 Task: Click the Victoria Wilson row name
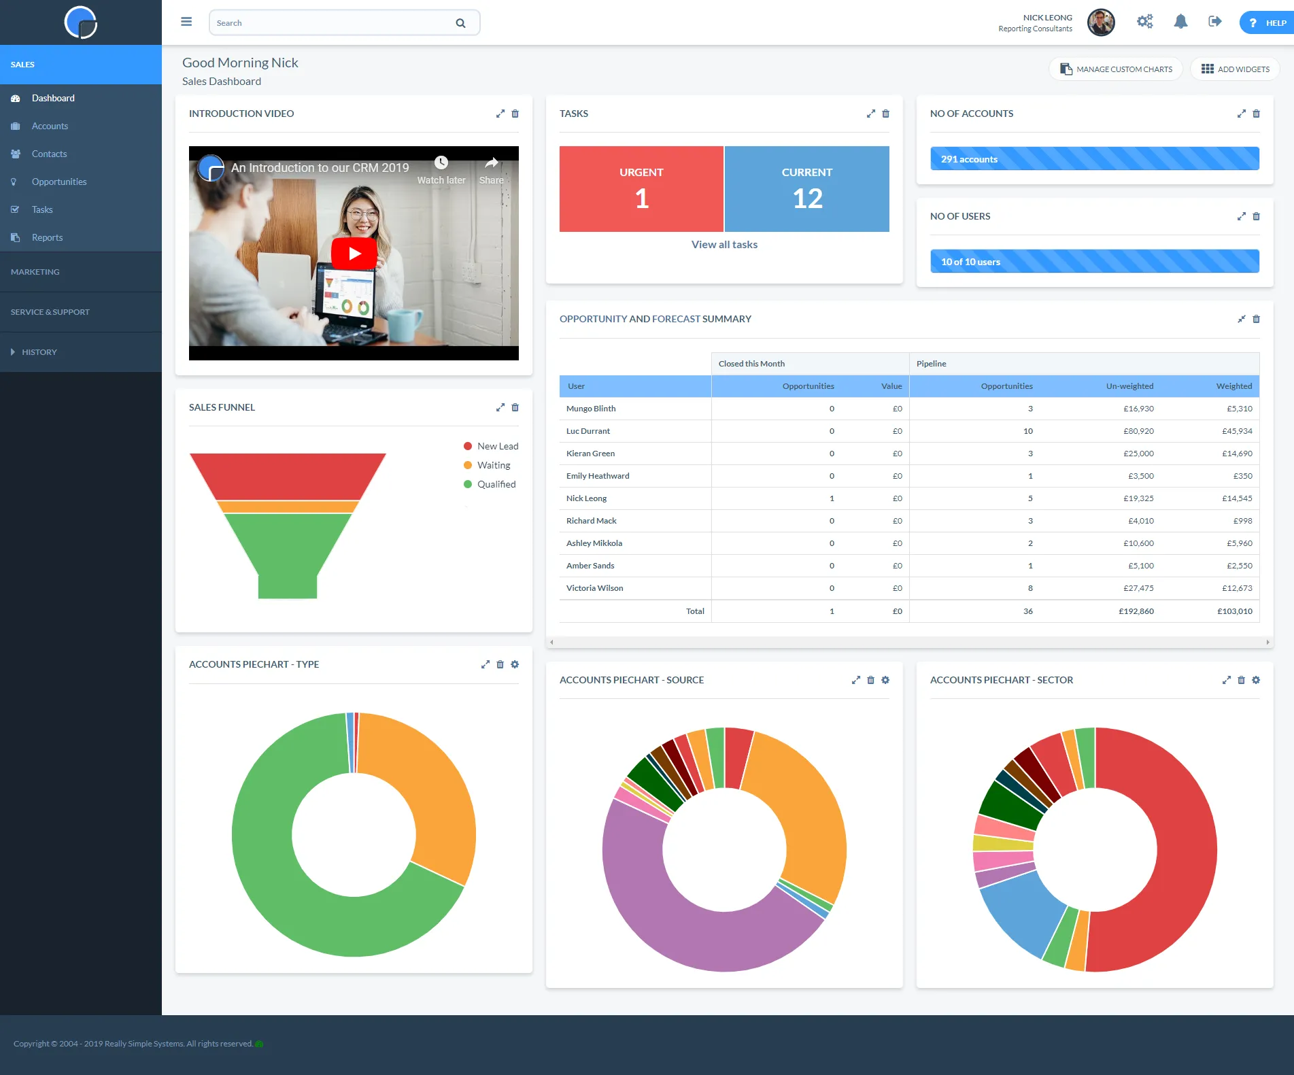pos(595,588)
